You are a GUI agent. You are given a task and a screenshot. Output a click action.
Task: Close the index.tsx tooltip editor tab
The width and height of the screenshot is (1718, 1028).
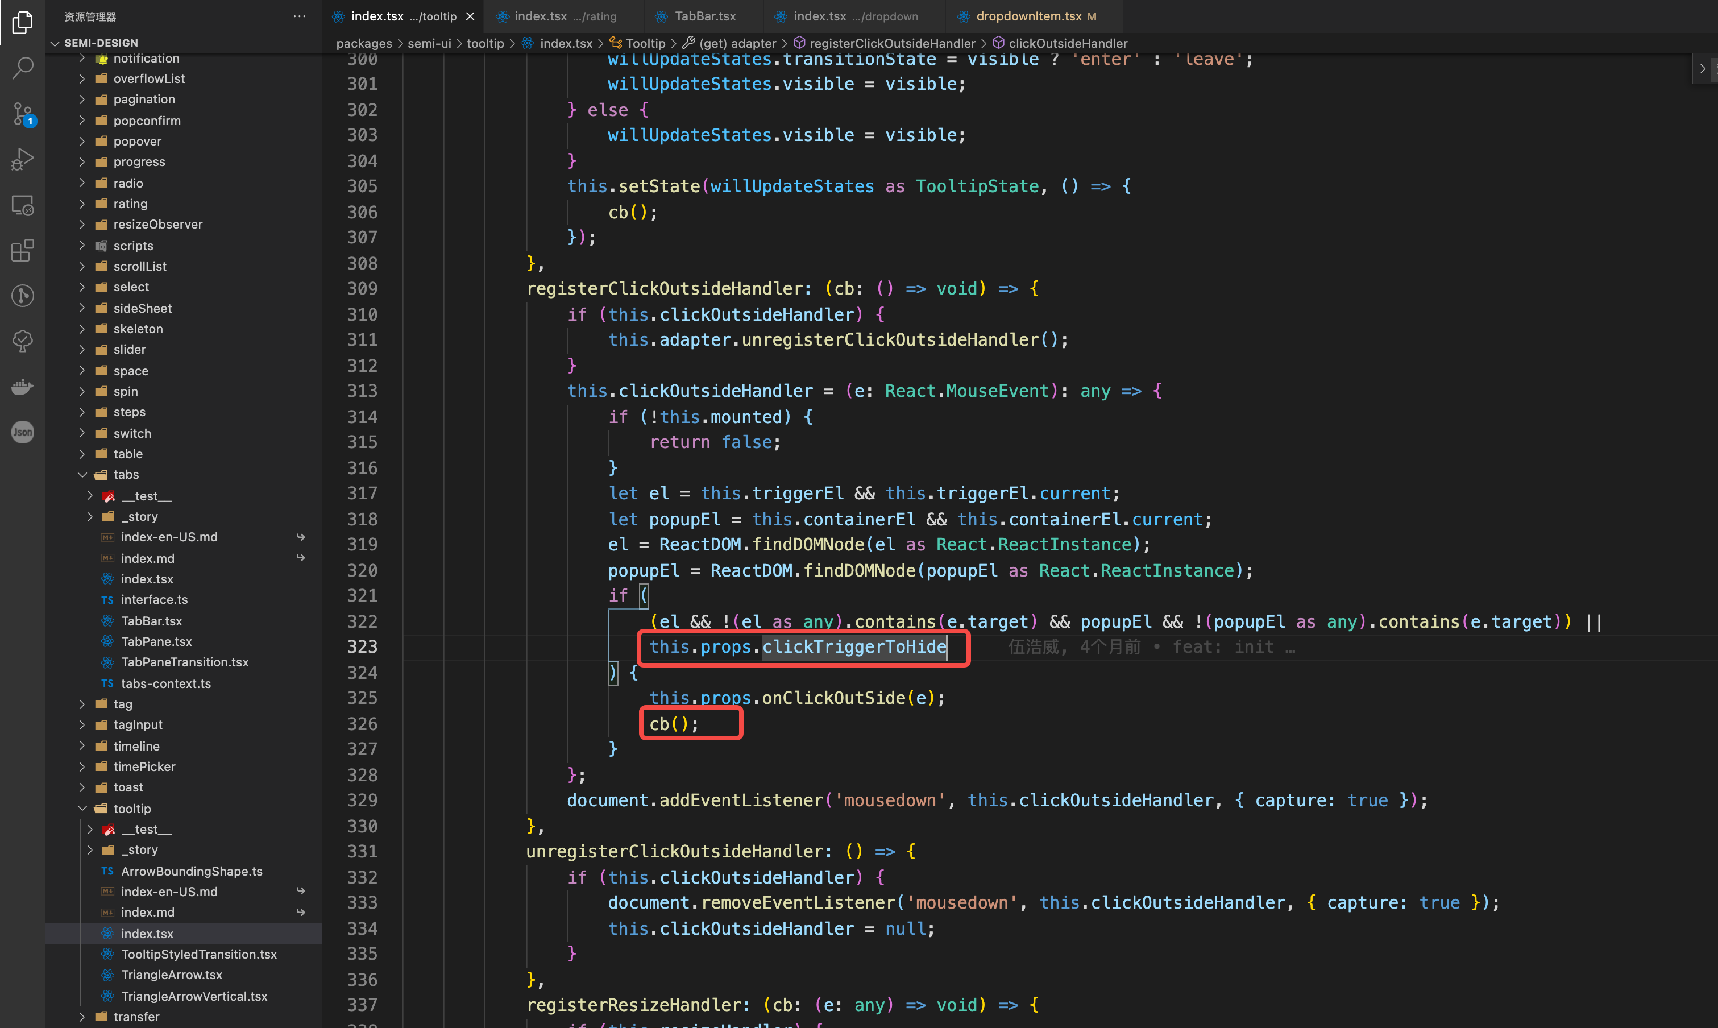pos(470,16)
